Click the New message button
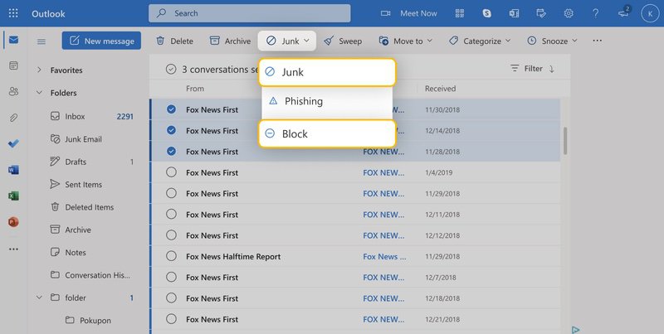Viewport: 664px width, 334px height. [x=101, y=41]
